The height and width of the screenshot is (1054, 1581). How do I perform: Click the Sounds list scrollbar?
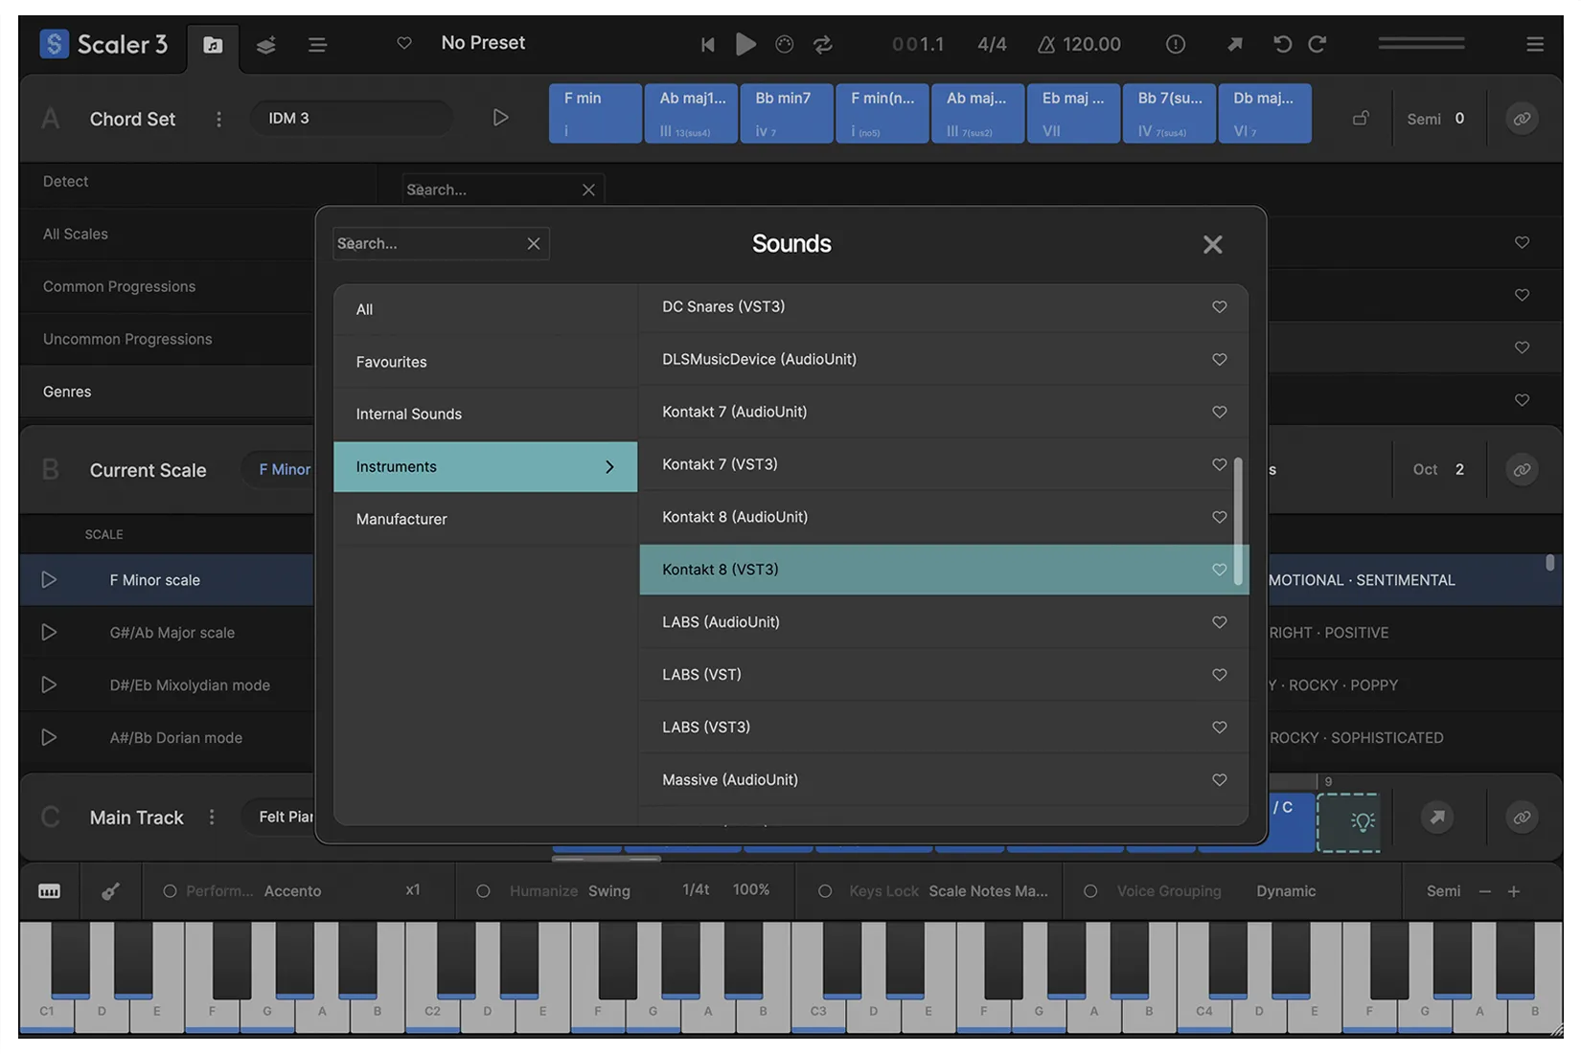(1238, 521)
